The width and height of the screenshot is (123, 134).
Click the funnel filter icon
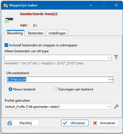point(116,57)
